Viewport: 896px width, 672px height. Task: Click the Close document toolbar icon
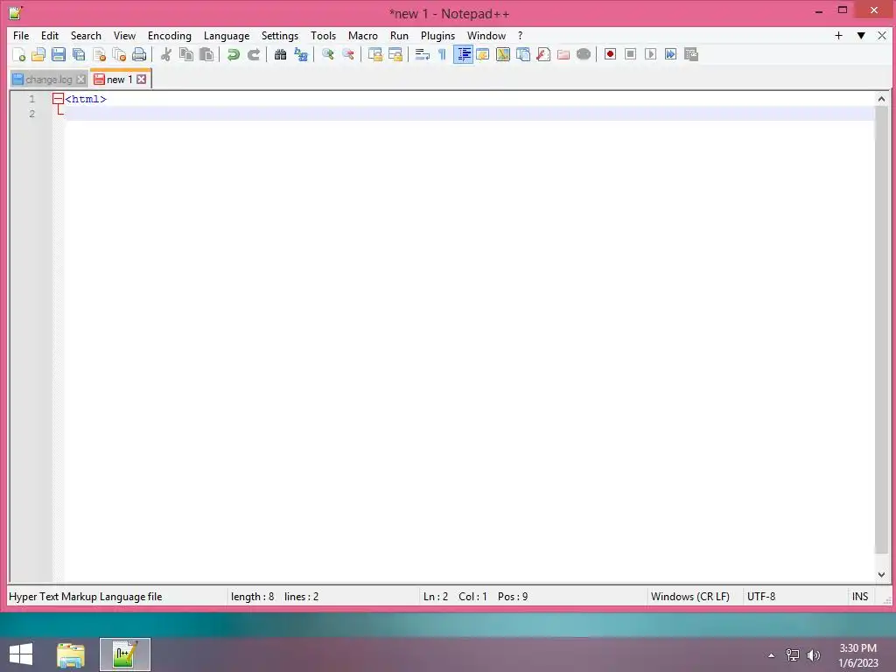100,54
